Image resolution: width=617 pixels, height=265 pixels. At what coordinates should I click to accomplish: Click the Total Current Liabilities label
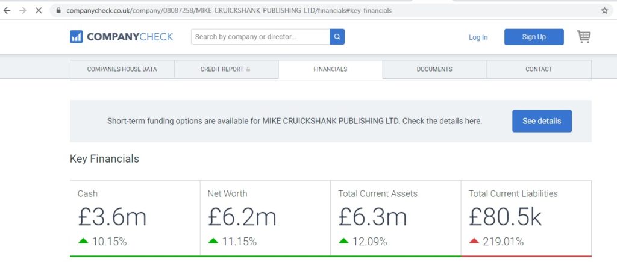(x=513, y=193)
